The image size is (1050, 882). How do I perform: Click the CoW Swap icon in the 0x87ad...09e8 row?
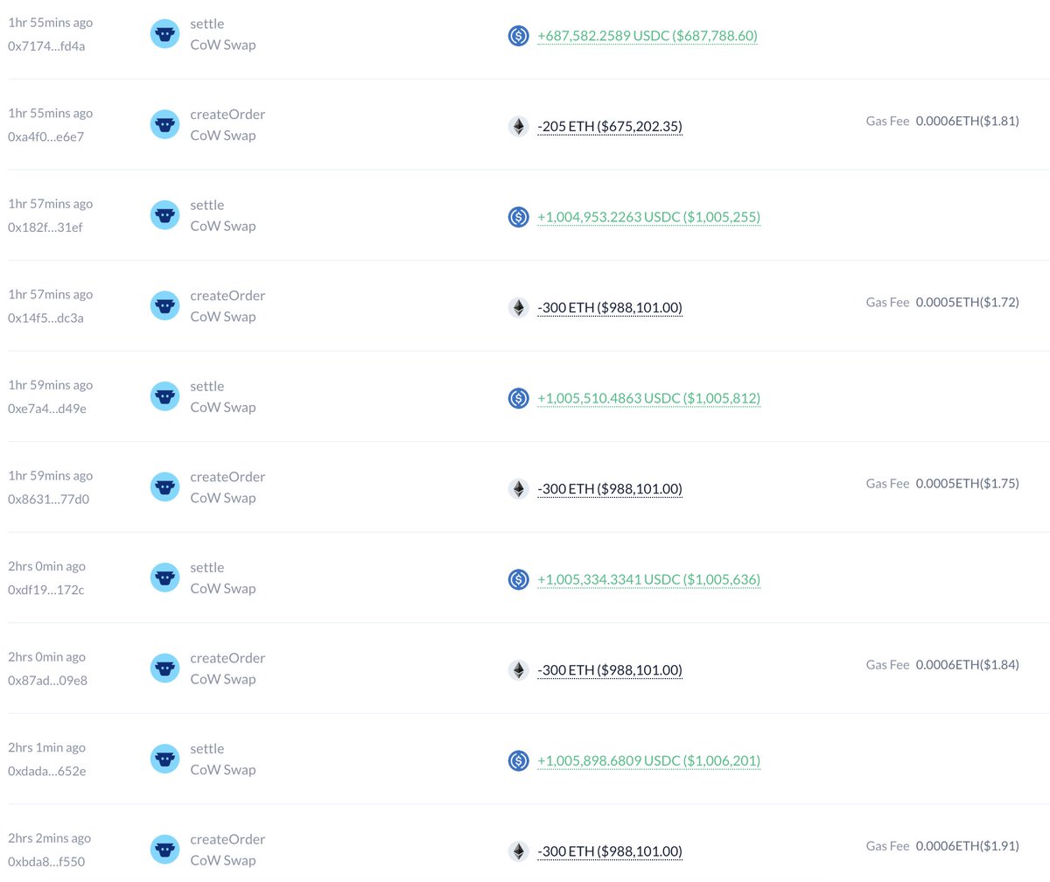pos(164,668)
